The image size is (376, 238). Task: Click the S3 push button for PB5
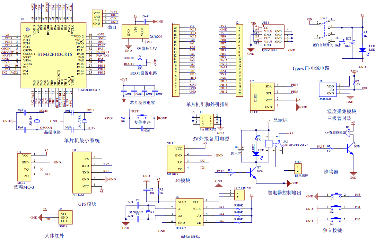(x=335, y=220)
